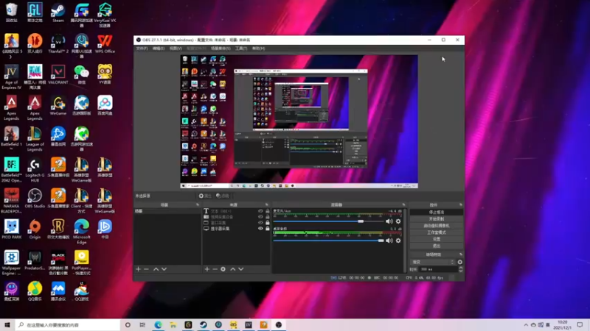Toggle visibility of 窗口采集 source
The image size is (590, 331).
click(260, 223)
